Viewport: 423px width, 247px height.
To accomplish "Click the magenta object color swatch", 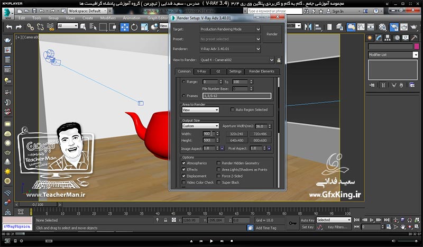I will click(416, 47).
